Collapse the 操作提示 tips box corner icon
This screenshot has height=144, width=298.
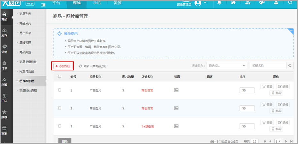tap(291, 31)
